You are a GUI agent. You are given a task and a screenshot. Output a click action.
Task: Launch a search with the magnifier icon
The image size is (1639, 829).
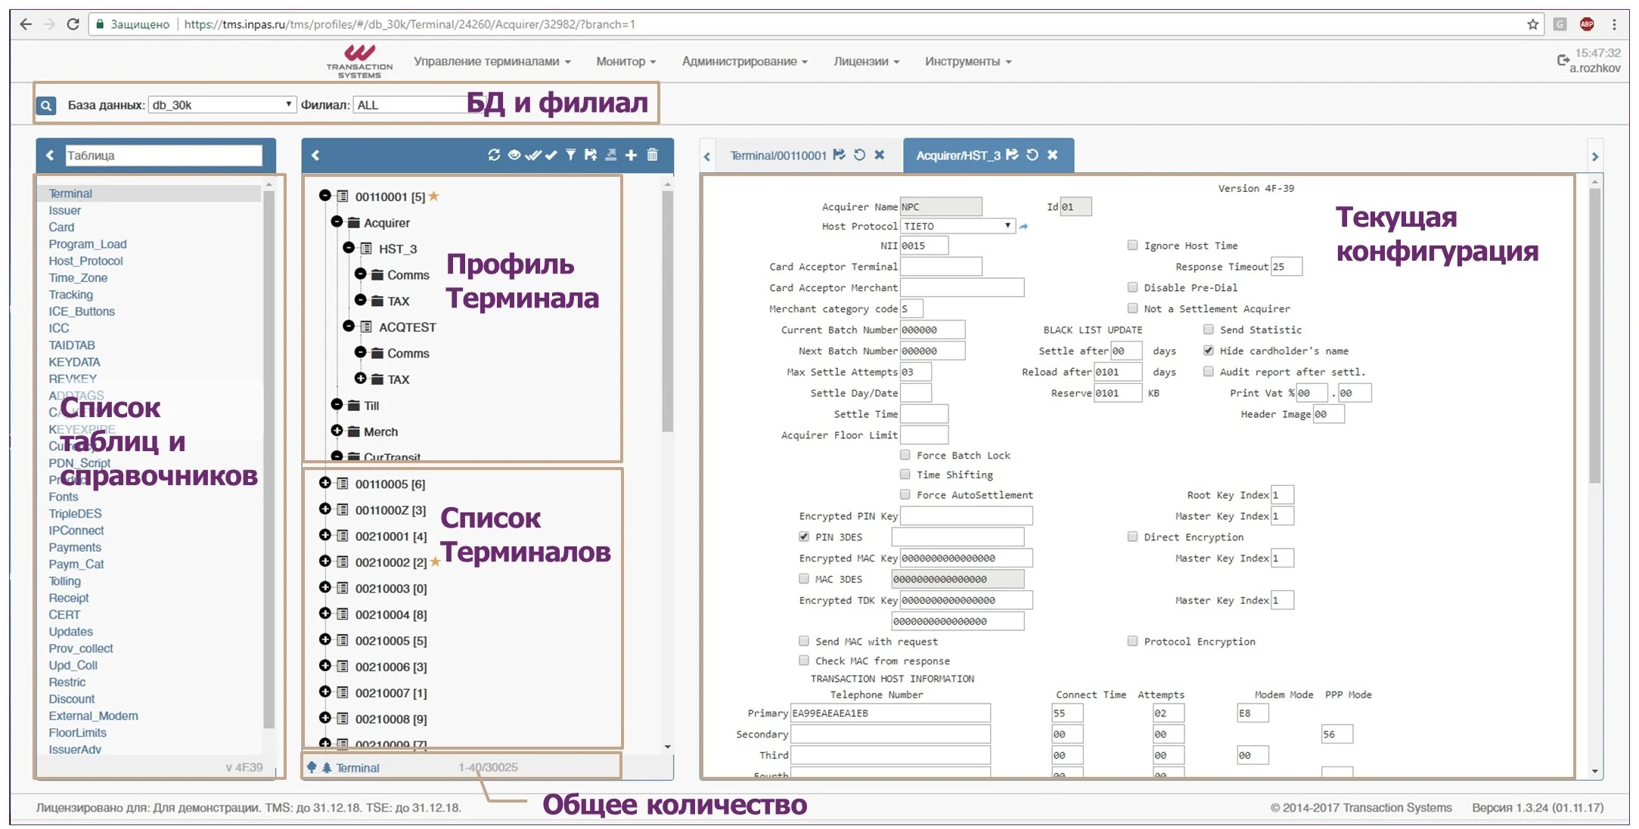click(46, 105)
